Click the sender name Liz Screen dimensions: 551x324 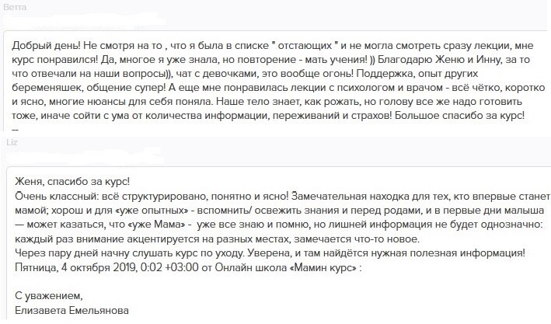[x=11, y=143]
